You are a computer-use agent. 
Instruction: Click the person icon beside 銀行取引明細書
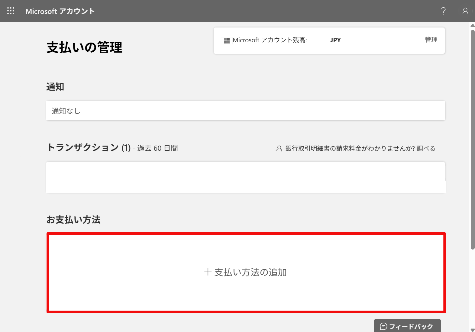point(279,149)
